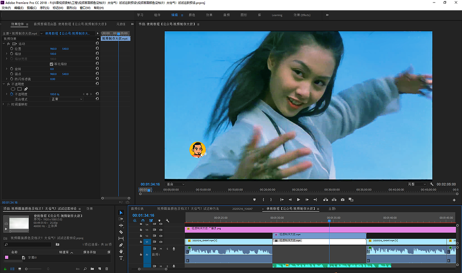Open the 完整 playback resolution dropdown

pyautogui.click(x=417, y=184)
